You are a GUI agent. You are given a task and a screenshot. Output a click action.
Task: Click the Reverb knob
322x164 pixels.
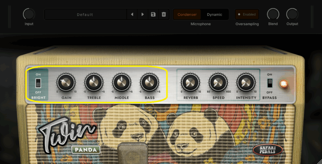tap(190, 83)
